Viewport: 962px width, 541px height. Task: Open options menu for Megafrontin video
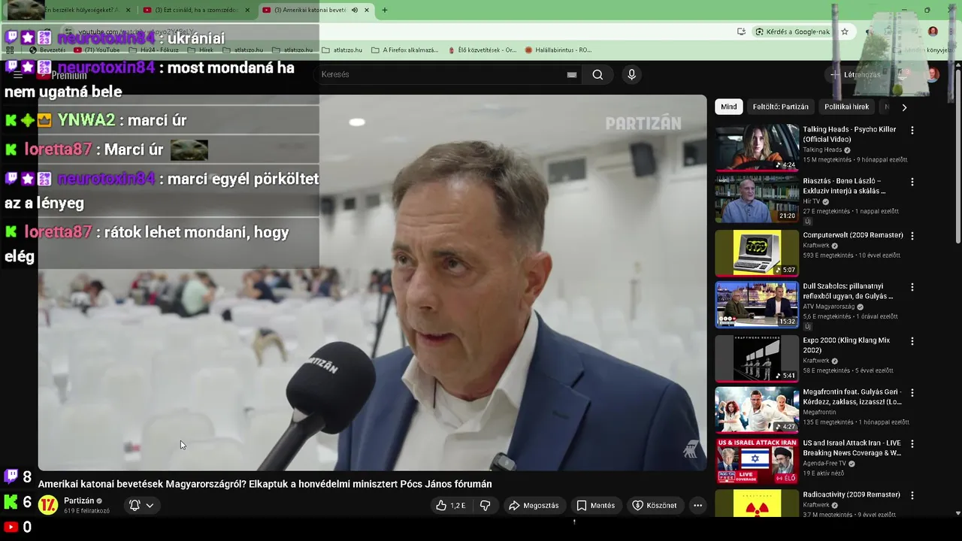click(912, 393)
